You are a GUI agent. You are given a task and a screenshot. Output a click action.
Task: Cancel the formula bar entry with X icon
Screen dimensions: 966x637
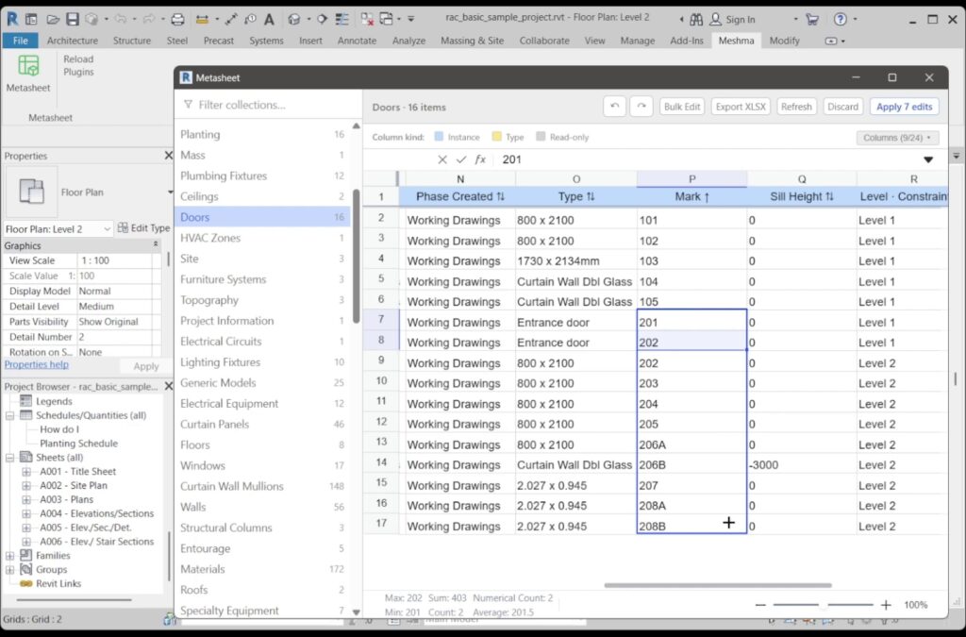tap(442, 159)
